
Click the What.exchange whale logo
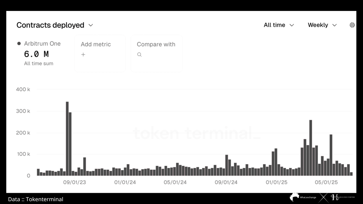(294, 197)
